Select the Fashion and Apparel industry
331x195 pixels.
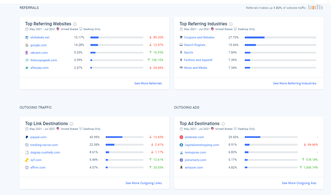pos(198,60)
